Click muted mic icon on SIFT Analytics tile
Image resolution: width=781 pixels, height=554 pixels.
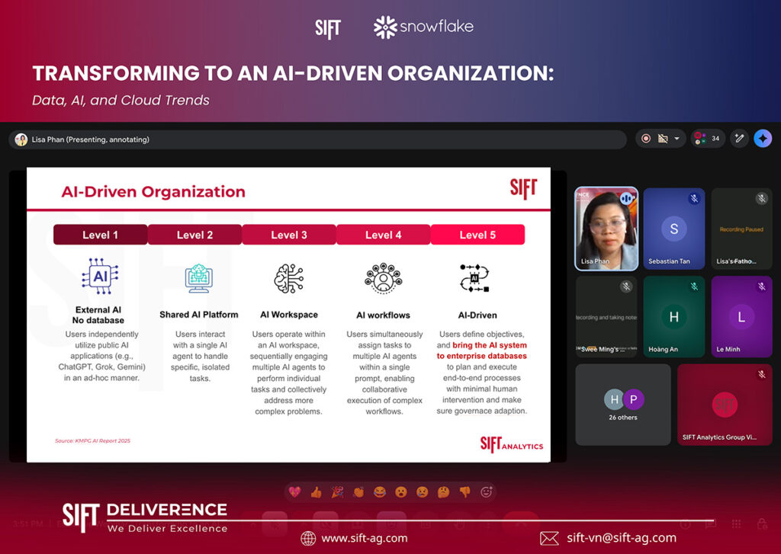[762, 374]
